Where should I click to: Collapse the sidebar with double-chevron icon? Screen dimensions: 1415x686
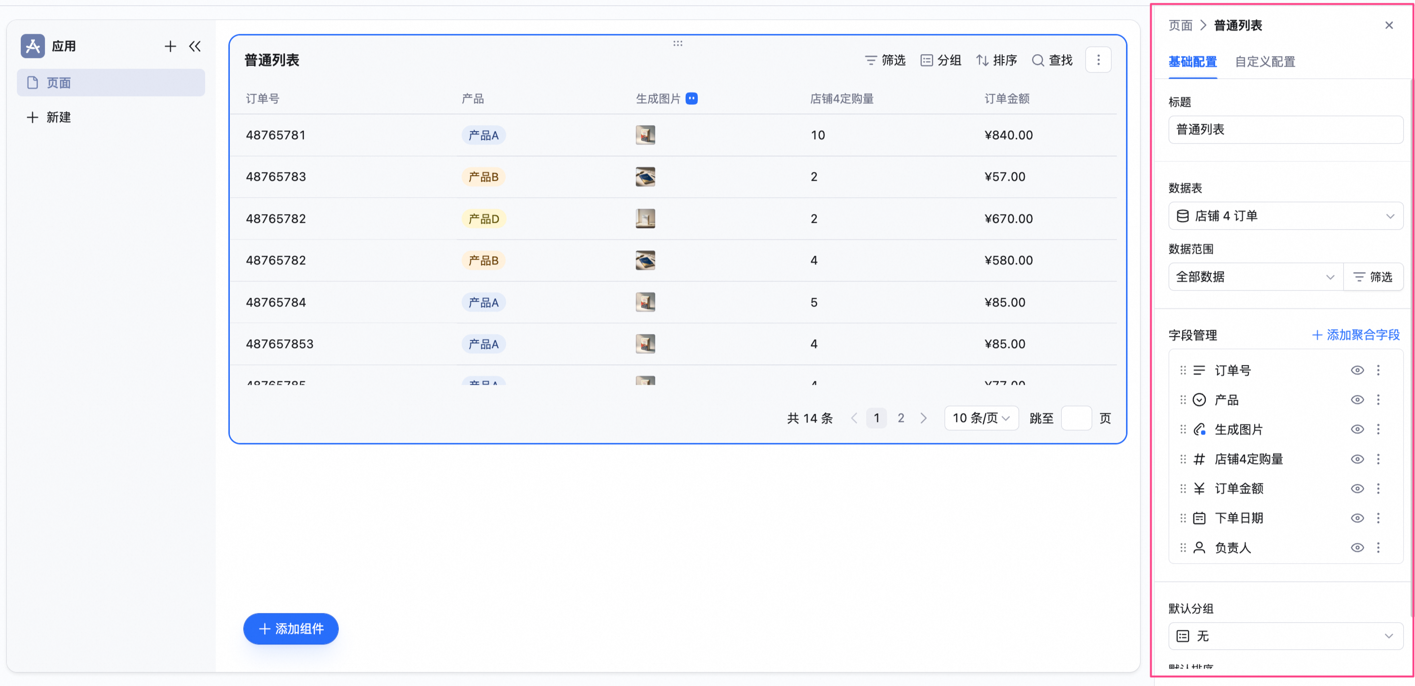click(x=195, y=46)
